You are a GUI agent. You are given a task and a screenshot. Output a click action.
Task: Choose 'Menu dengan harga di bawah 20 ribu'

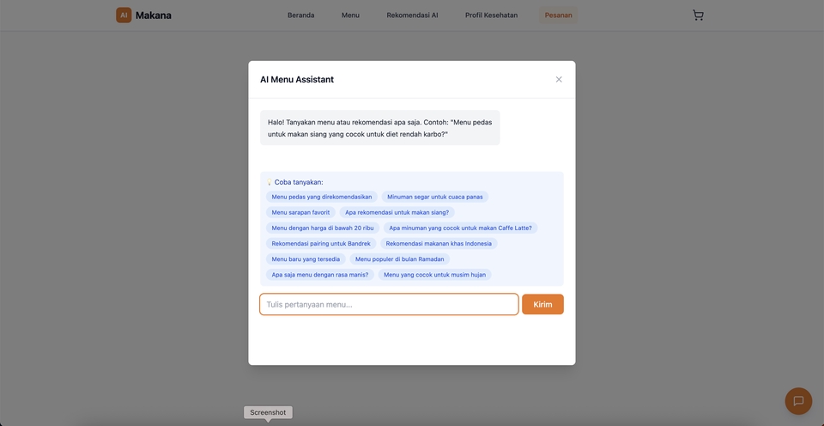click(x=323, y=228)
